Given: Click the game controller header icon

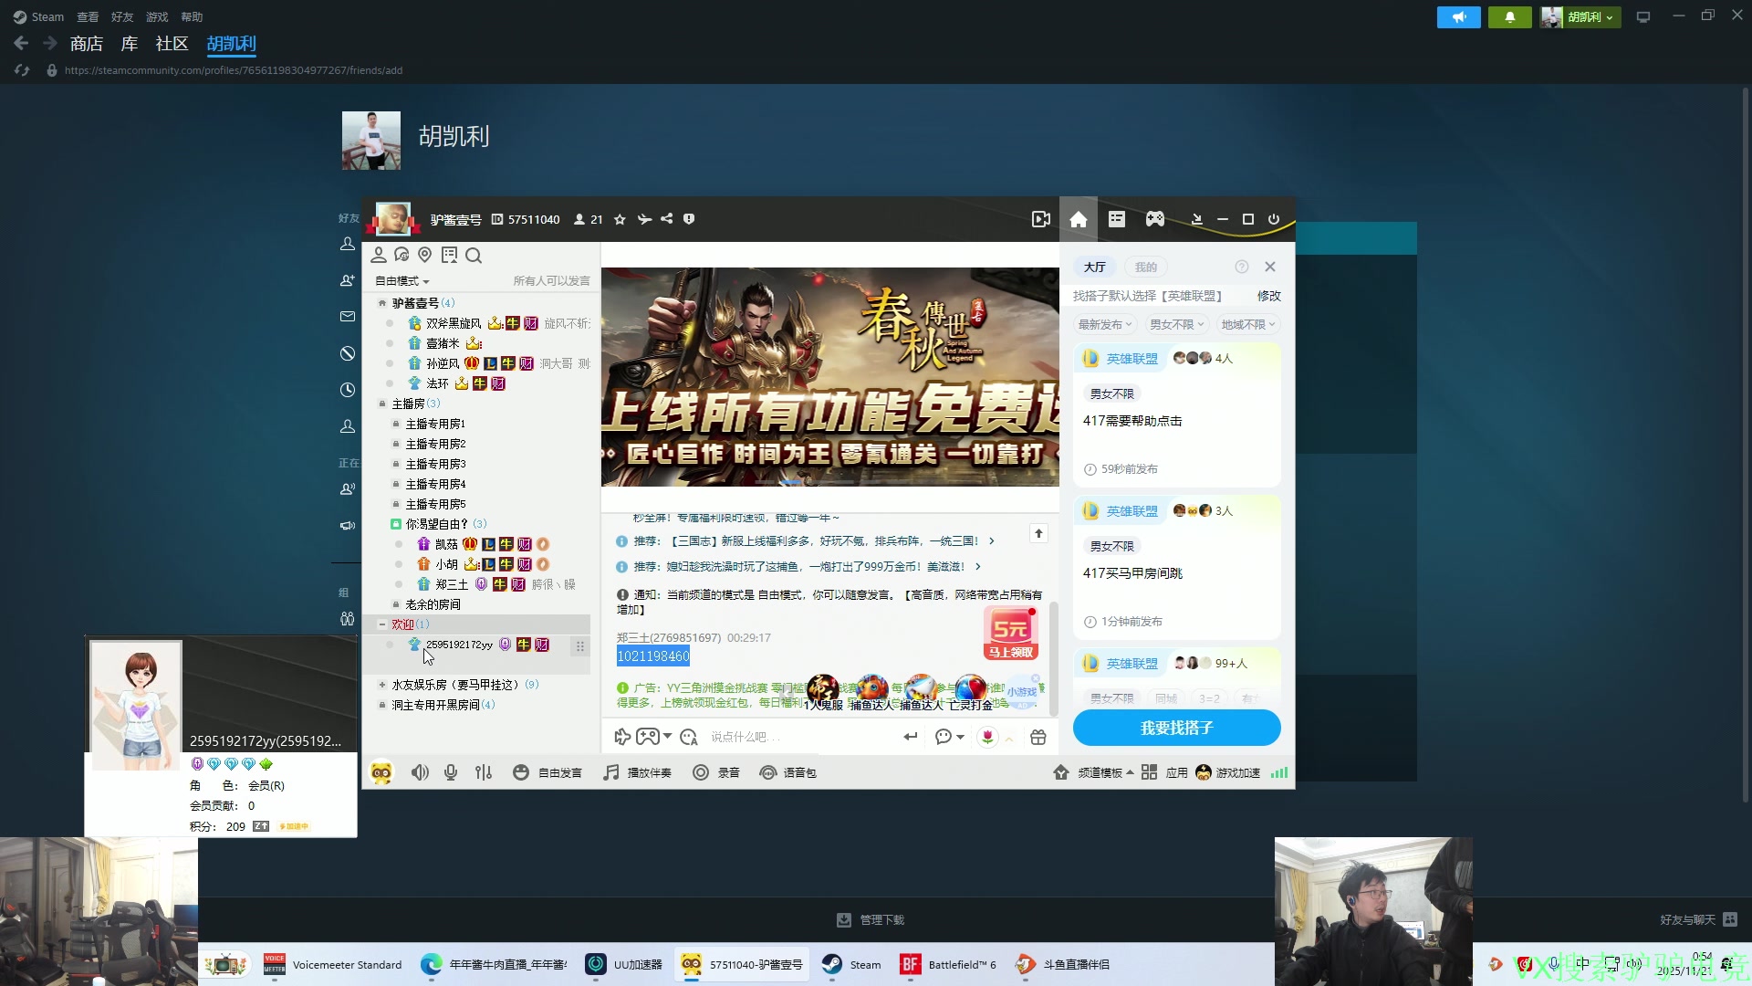Looking at the screenshot, I should pos(1155,219).
